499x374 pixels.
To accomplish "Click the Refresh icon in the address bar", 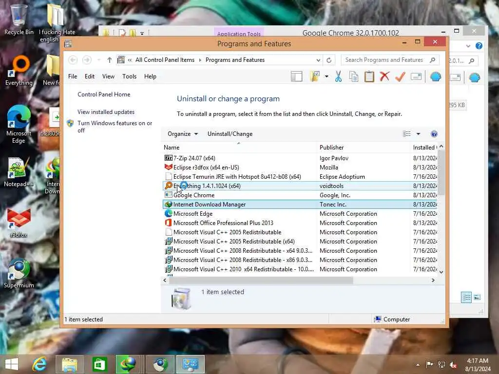I will click(329, 60).
